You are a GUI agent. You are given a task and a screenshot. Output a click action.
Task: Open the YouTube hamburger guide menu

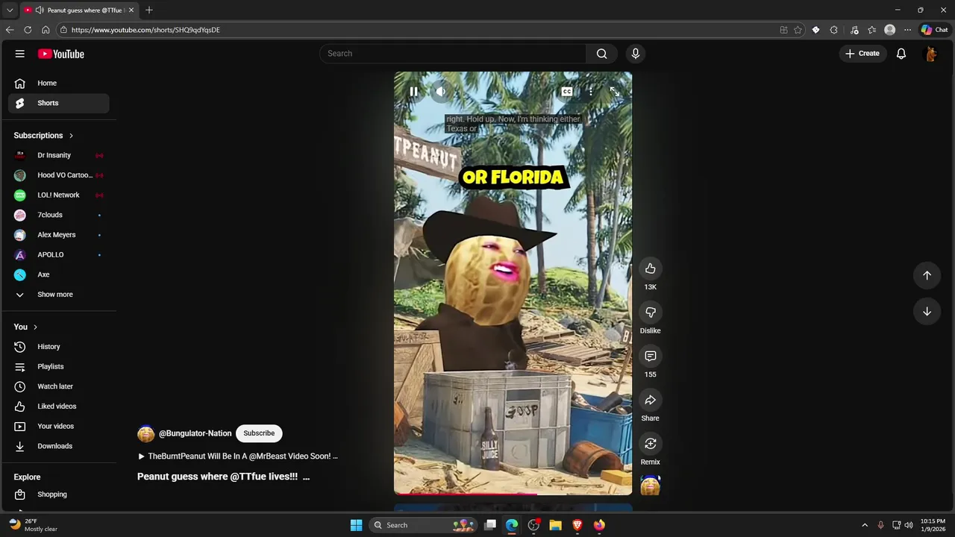[20, 54]
